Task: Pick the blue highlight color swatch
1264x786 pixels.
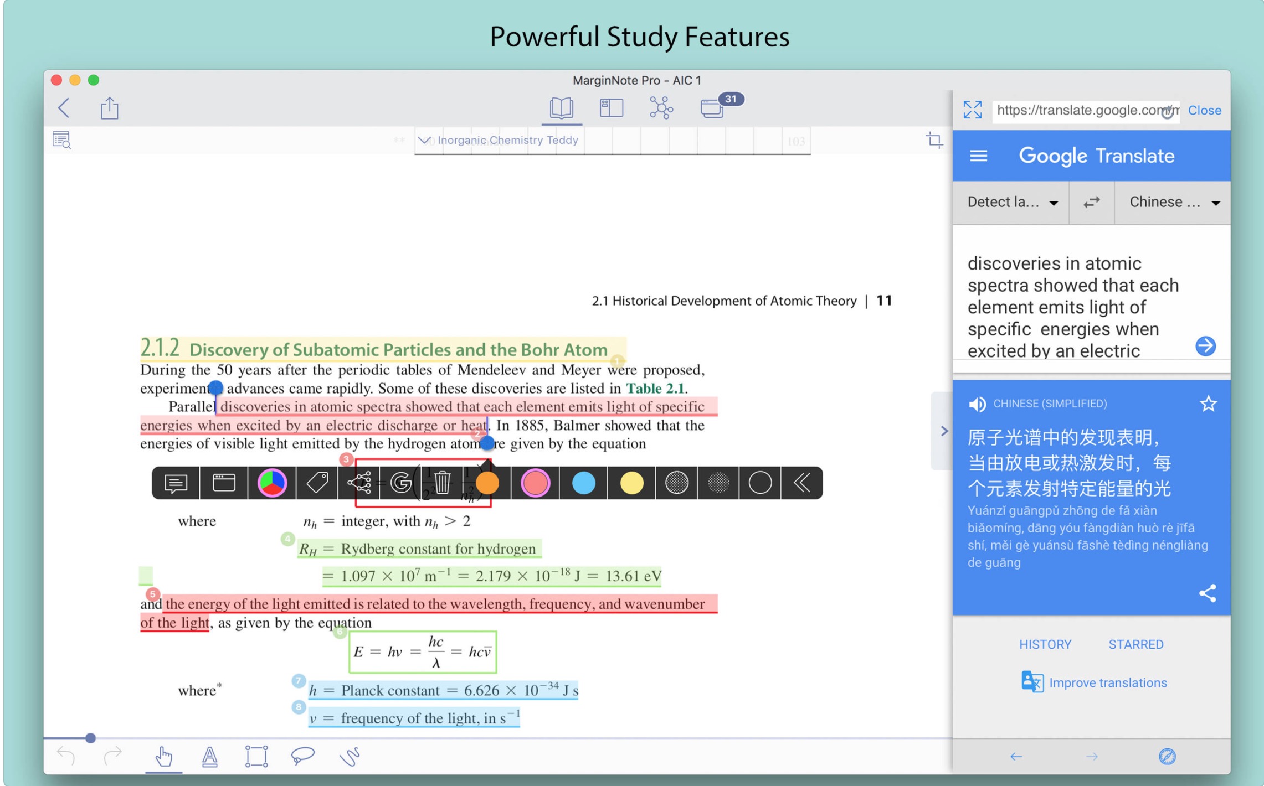Action: 583,483
